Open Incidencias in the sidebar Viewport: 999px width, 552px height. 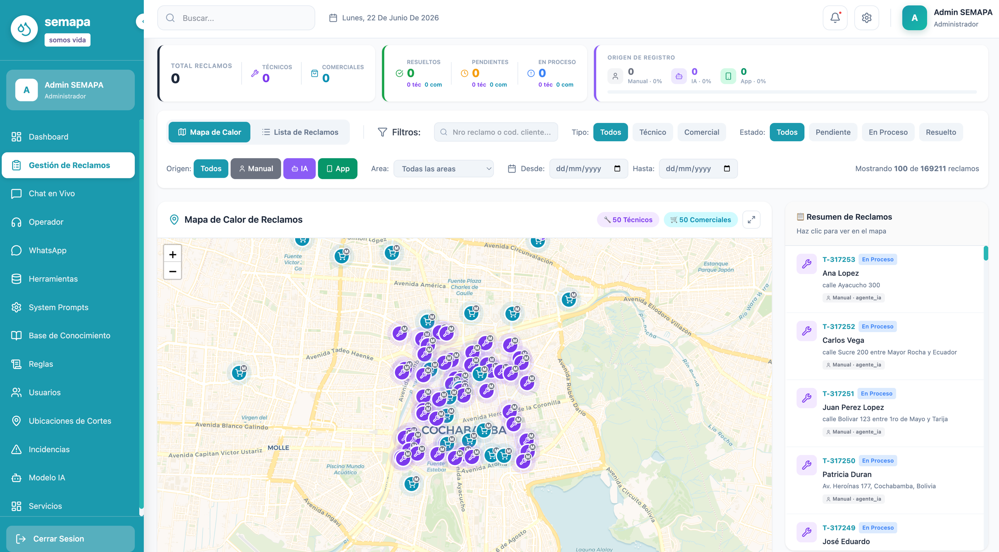click(x=68, y=449)
